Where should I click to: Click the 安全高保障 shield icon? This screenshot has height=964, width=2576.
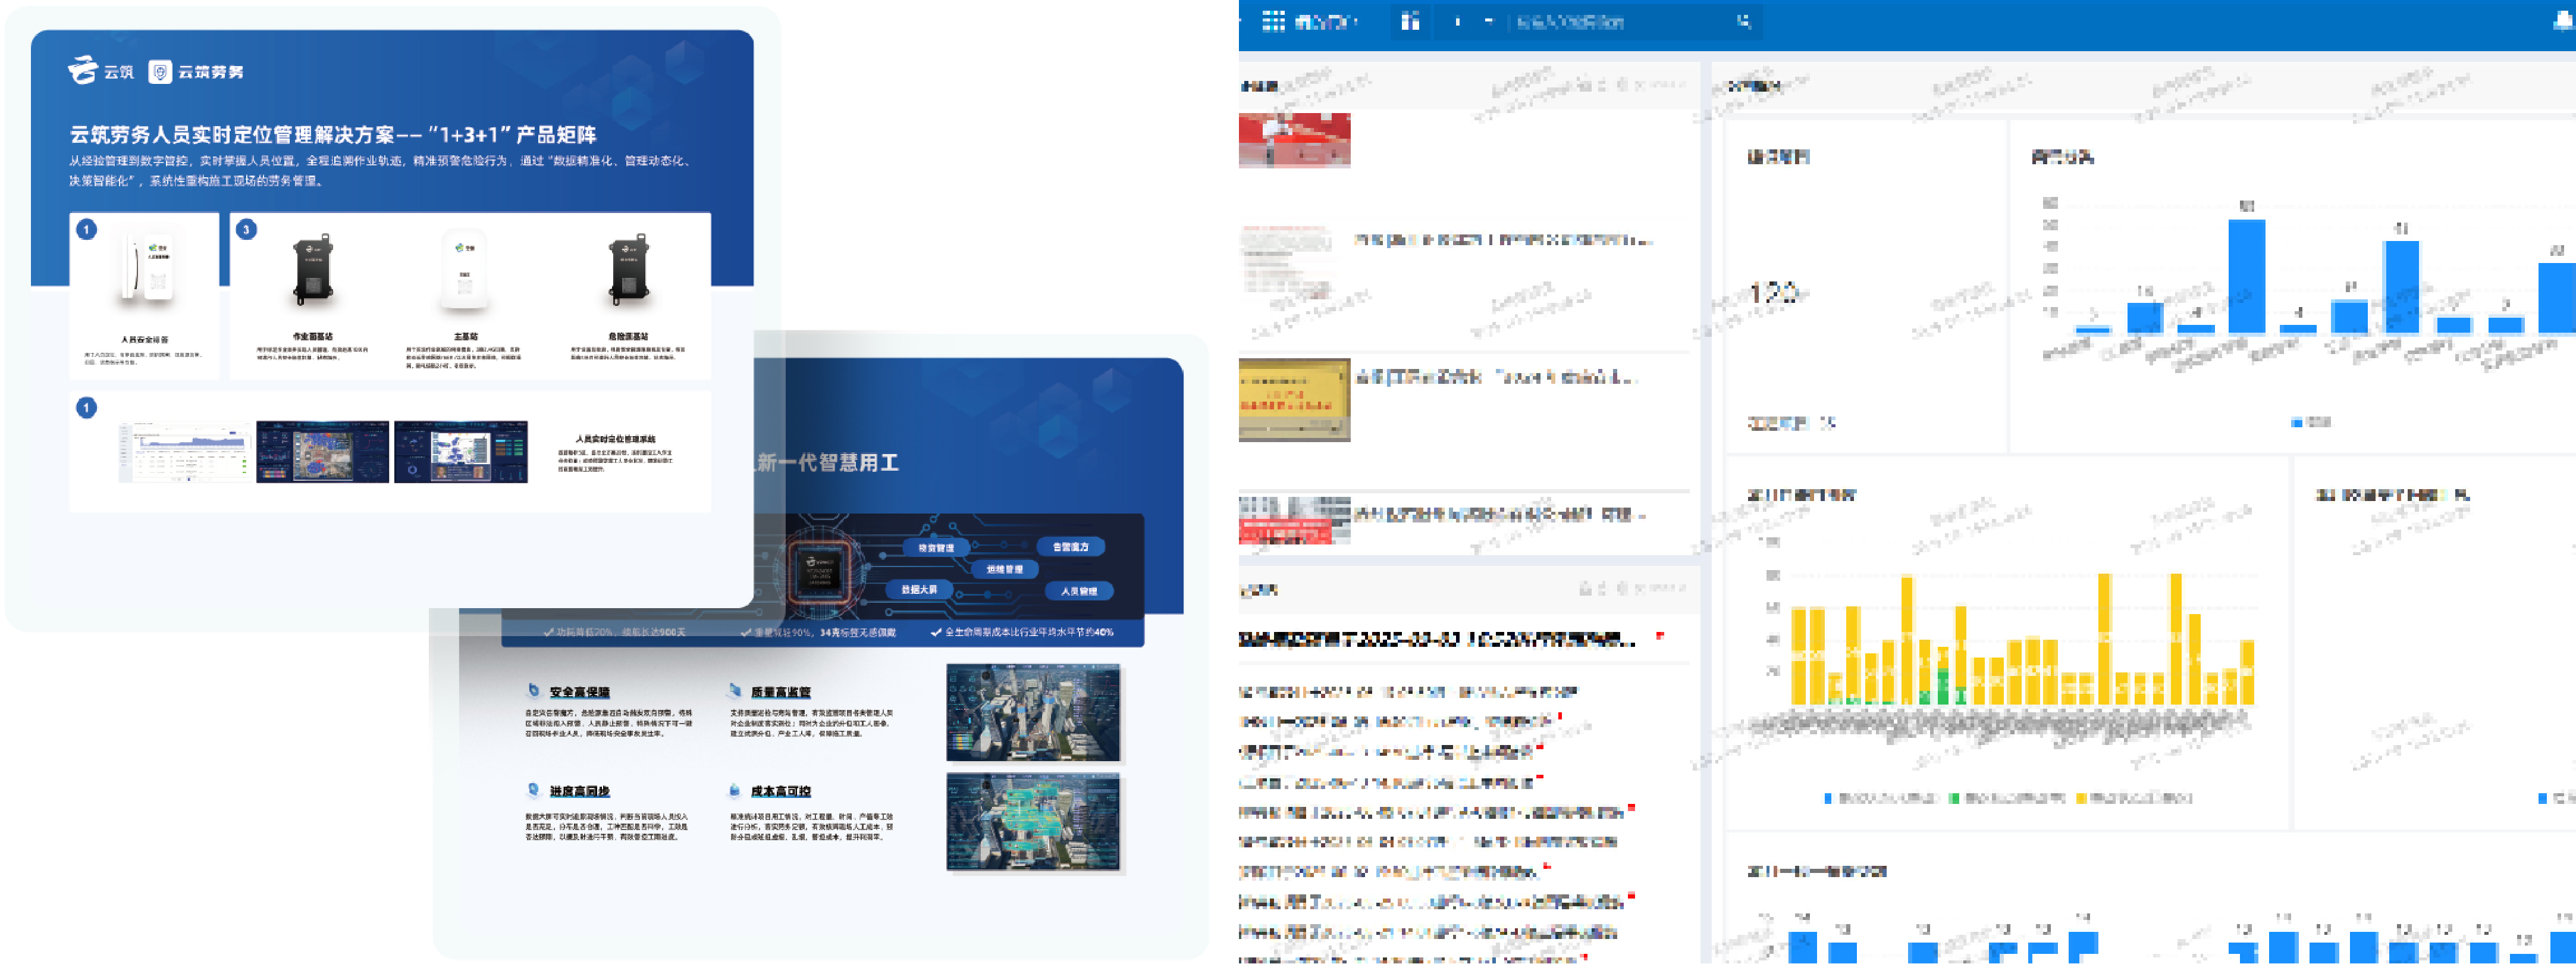tap(534, 690)
